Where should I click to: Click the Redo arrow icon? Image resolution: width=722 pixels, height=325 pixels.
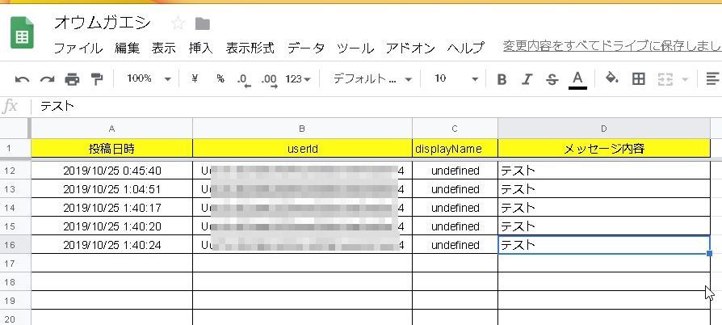click(x=47, y=79)
